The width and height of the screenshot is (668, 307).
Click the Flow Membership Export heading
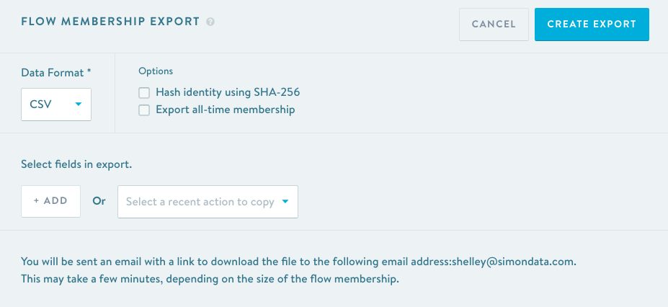point(110,22)
